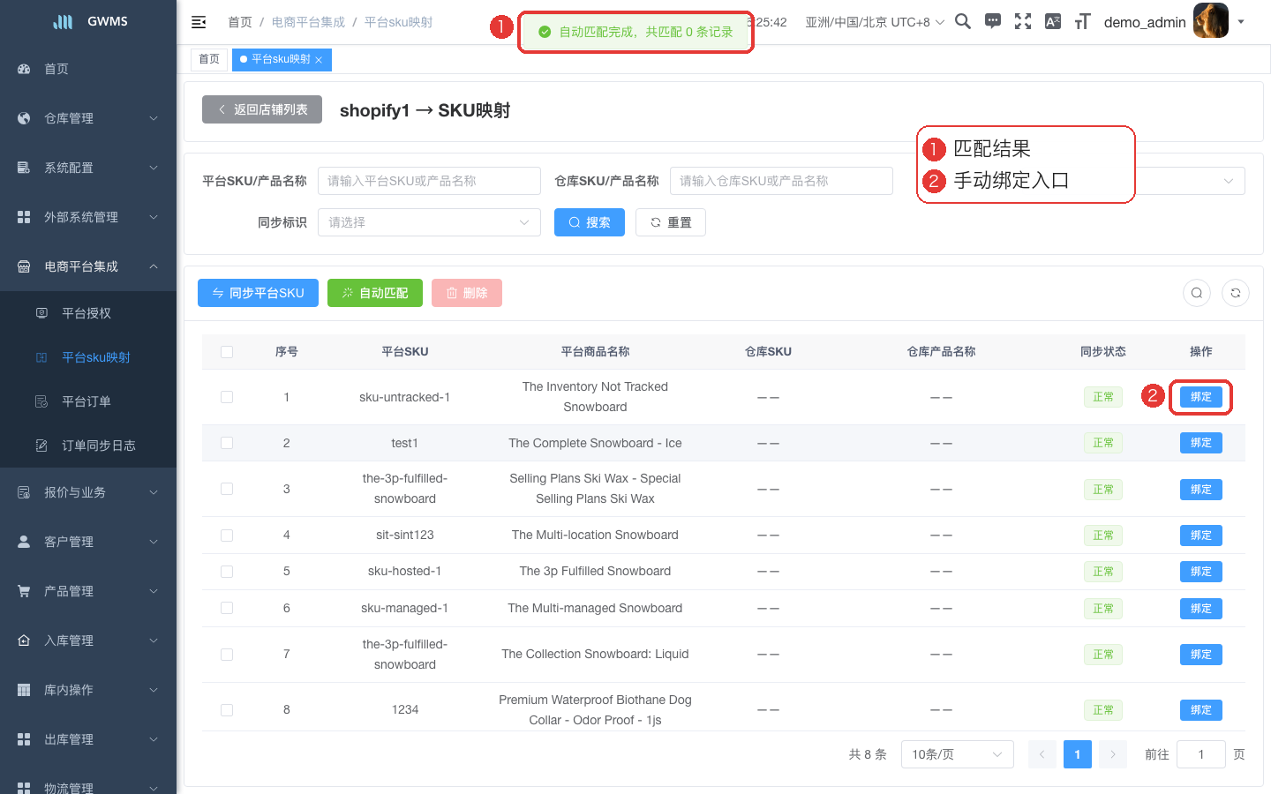
Task: Click the green 自动匹配 button
Action: coord(375,293)
